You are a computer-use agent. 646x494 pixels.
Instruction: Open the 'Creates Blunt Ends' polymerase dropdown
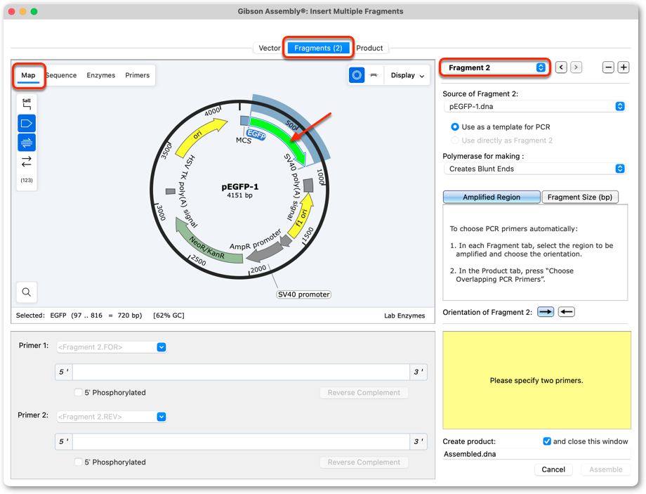[x=534, y=169]
